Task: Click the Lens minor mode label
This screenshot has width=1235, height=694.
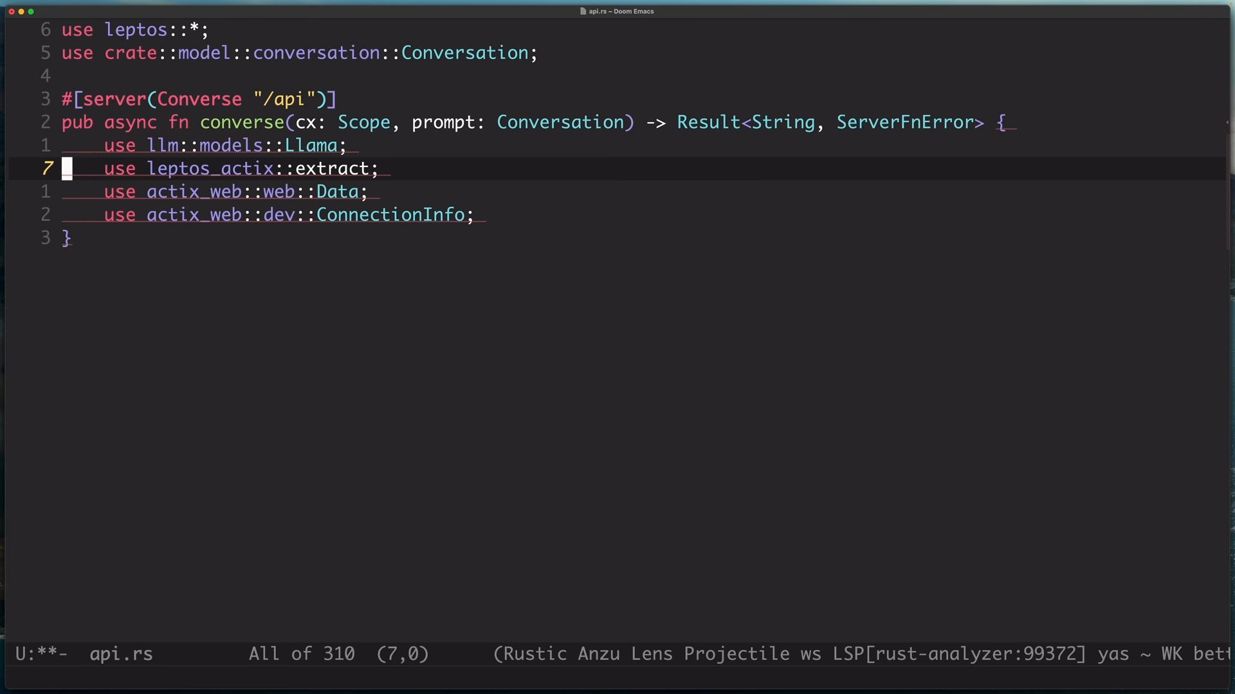Action: 651,654
